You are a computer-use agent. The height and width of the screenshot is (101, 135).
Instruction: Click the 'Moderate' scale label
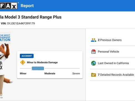click(50, 73)
